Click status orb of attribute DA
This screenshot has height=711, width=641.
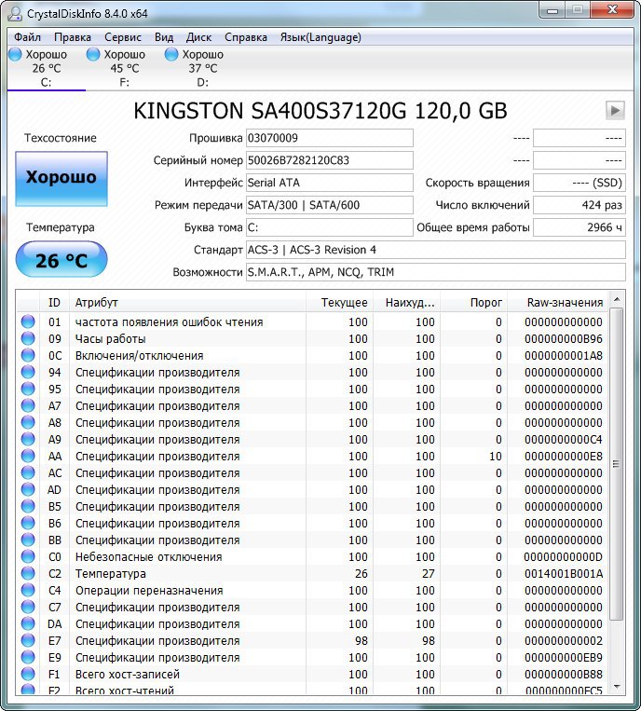tap(28, 623)
